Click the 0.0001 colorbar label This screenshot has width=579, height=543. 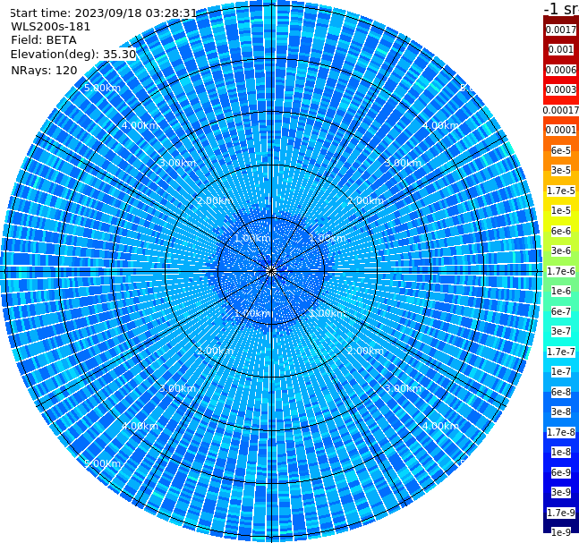(x=561, y=130)
